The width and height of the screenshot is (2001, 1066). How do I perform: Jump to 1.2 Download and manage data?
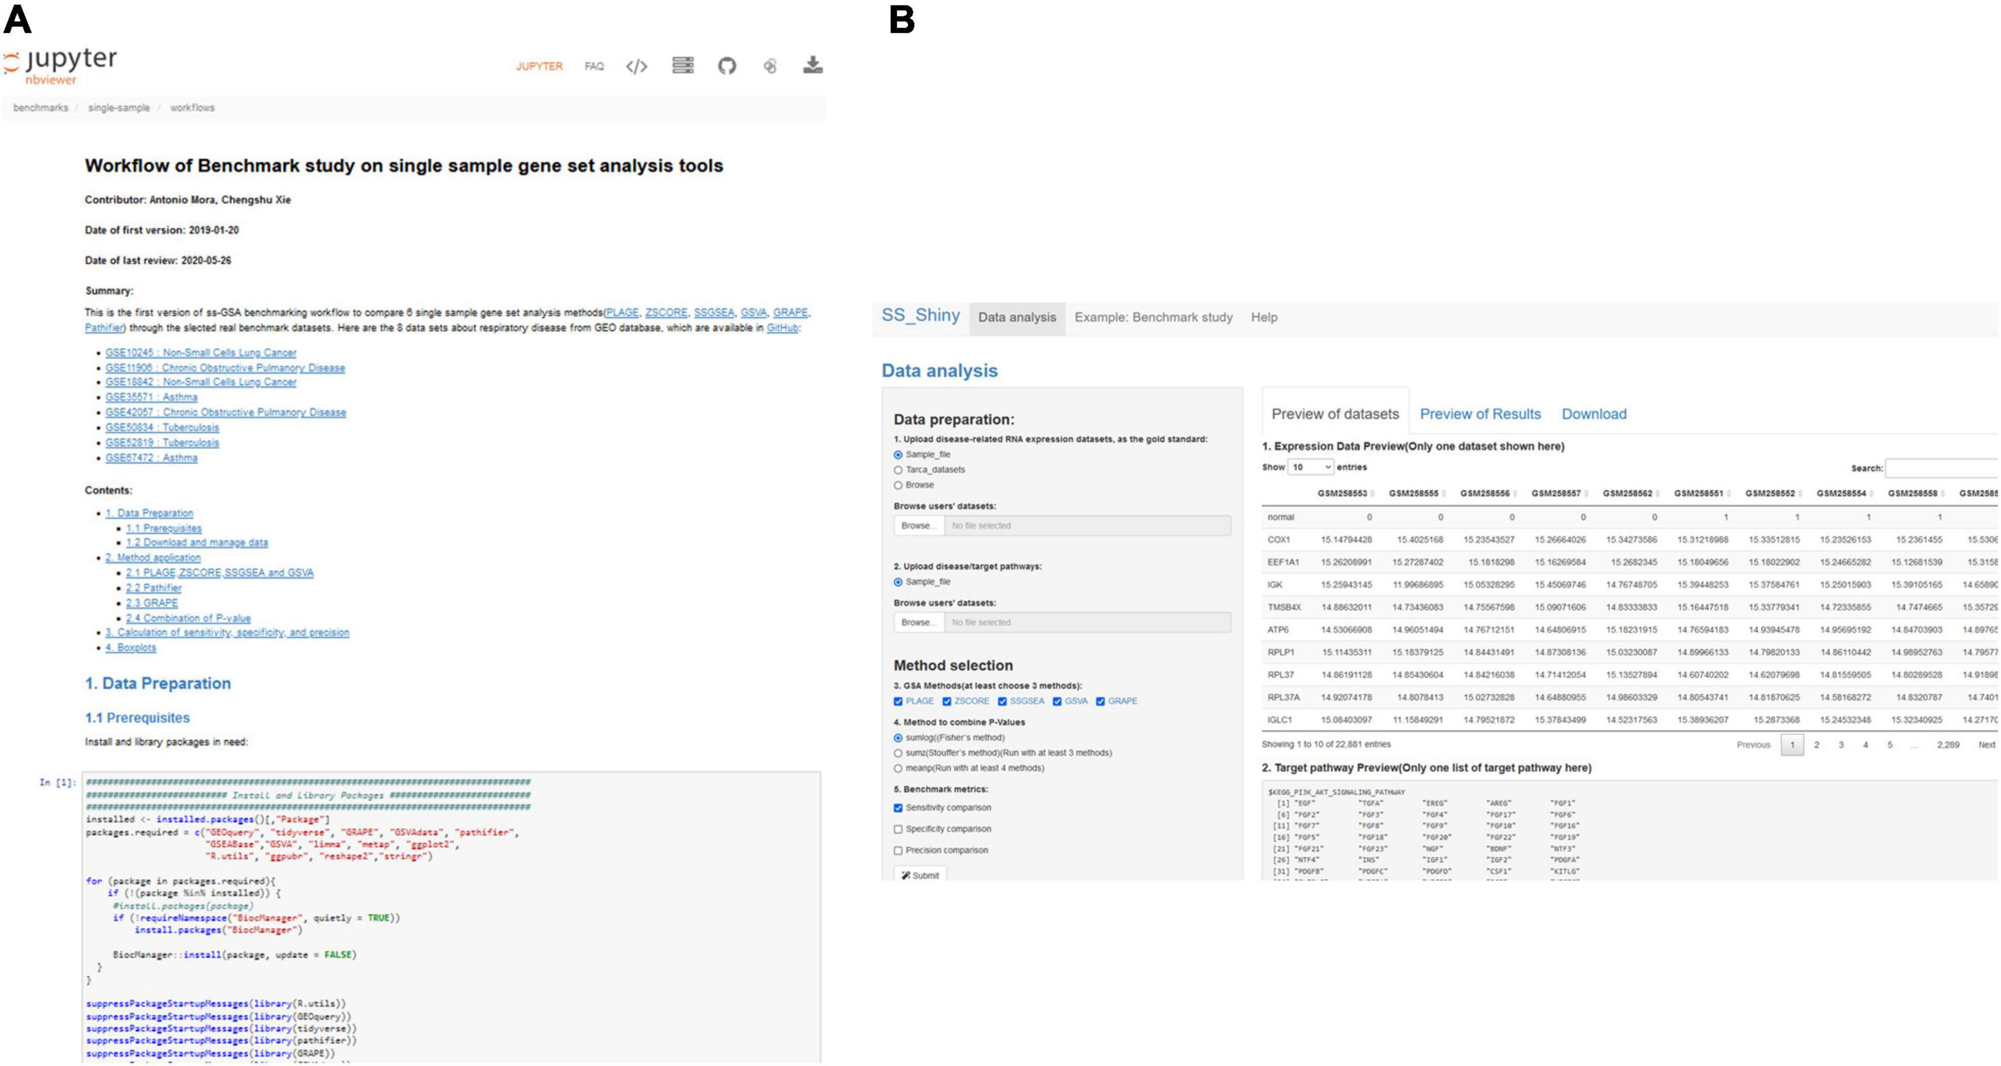coord(196,543)
